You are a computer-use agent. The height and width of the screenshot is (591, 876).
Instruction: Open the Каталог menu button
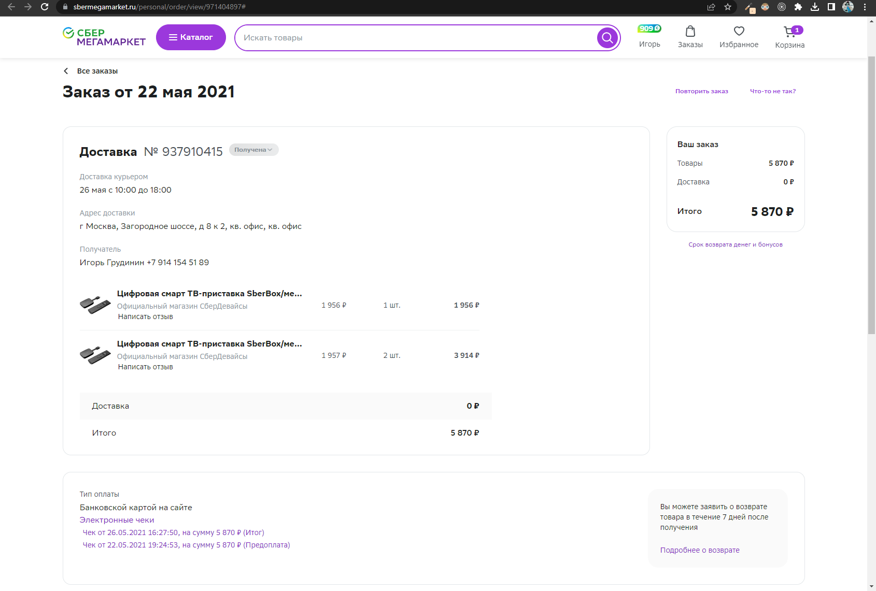click(191, 37)
